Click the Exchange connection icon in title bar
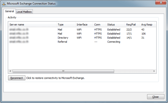Screen dimensions: 168x103 point(4,4)
